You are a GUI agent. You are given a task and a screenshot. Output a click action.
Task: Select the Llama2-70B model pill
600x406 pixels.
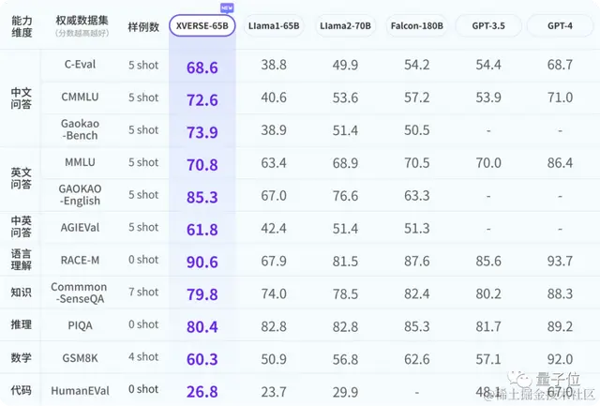coord(345,25)
